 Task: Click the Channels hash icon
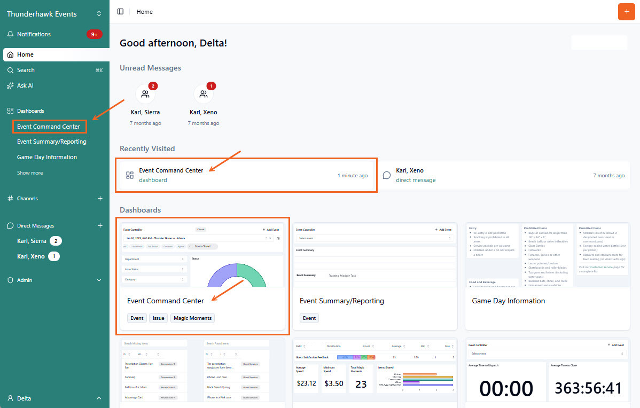point(10,199)
